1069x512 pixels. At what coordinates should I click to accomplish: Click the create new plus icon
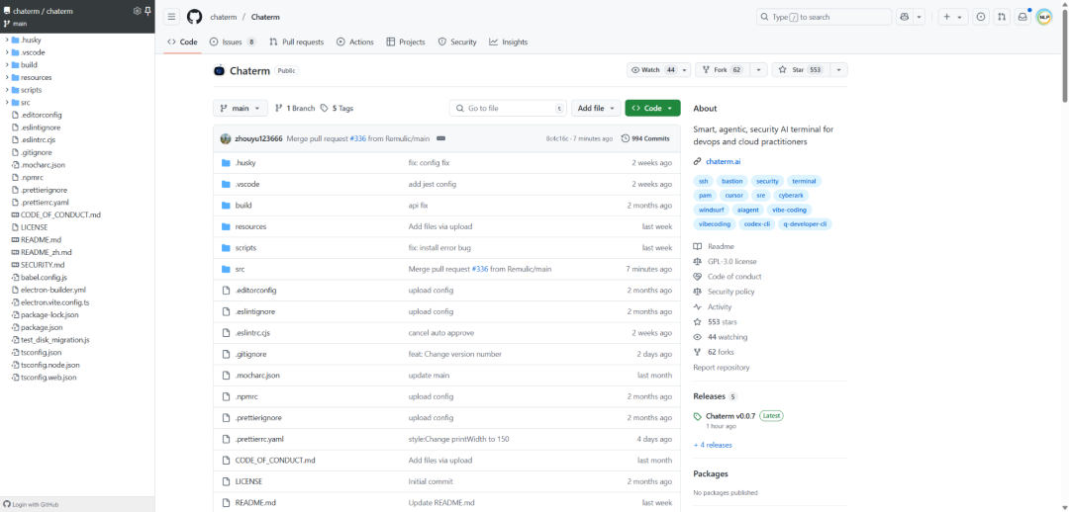946,17
